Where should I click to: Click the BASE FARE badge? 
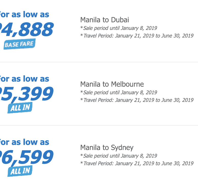(x=19, y=44)
